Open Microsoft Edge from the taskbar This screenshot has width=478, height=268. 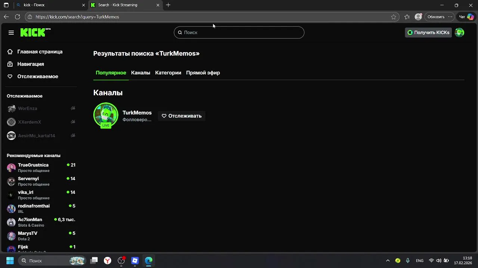[x=149, y=261]
